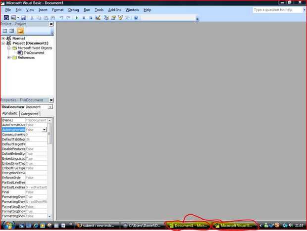Screen dimensions: 307x231
Task: Open the Tools menu
Action: 99,10
